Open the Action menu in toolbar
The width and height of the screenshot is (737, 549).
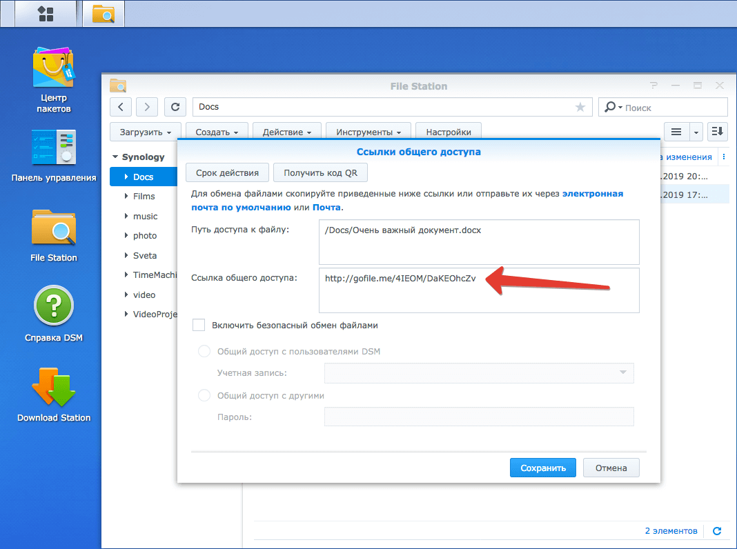pos(286,132)
